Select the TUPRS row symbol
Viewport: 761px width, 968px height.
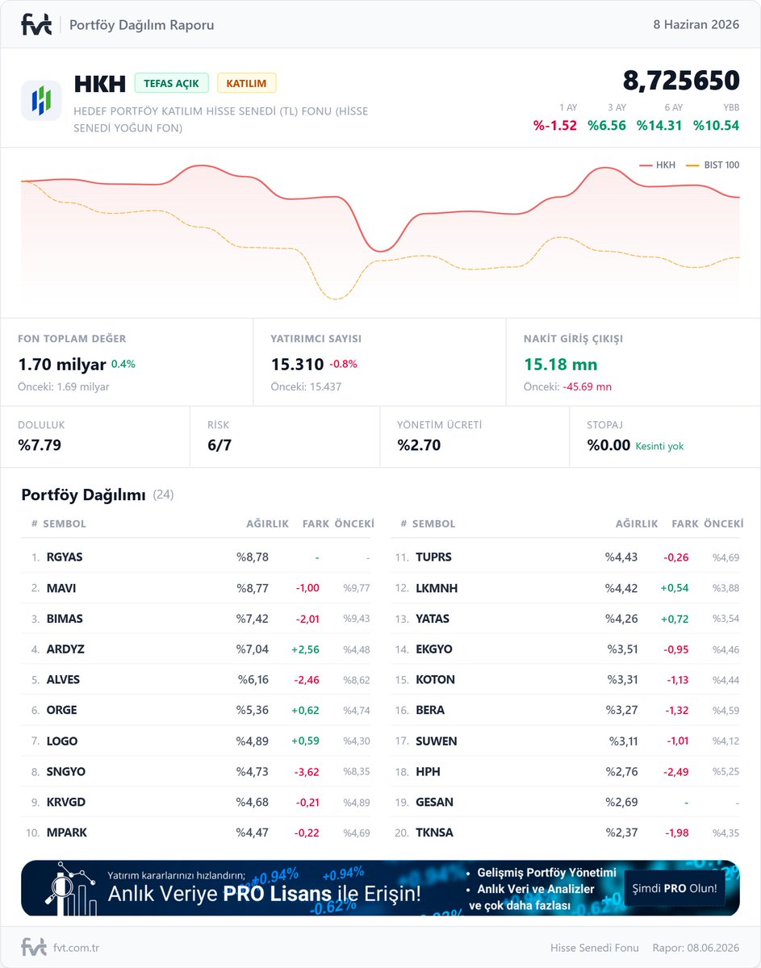pyautogui.click(x=433, y=557)
